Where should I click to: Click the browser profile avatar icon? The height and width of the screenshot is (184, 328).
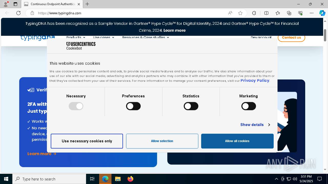coord(6,4)
